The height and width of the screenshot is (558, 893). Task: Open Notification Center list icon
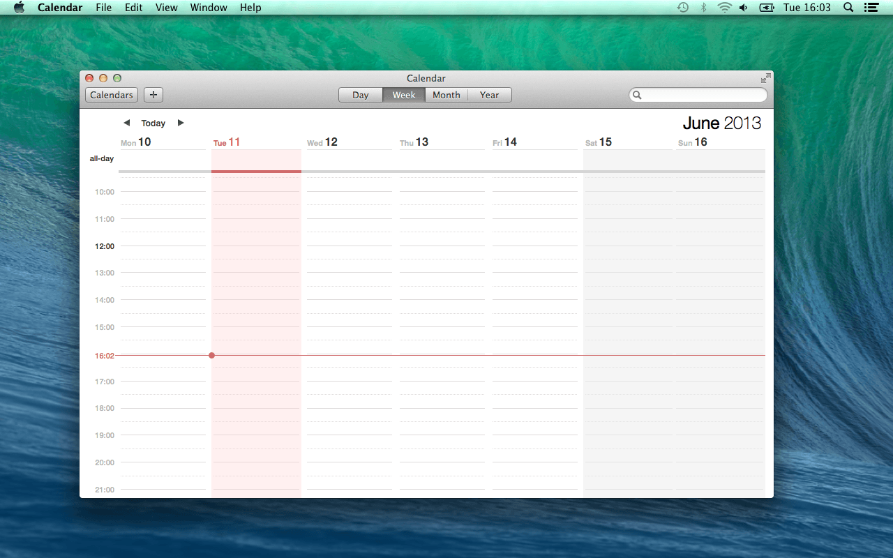[x=871, y=8]
